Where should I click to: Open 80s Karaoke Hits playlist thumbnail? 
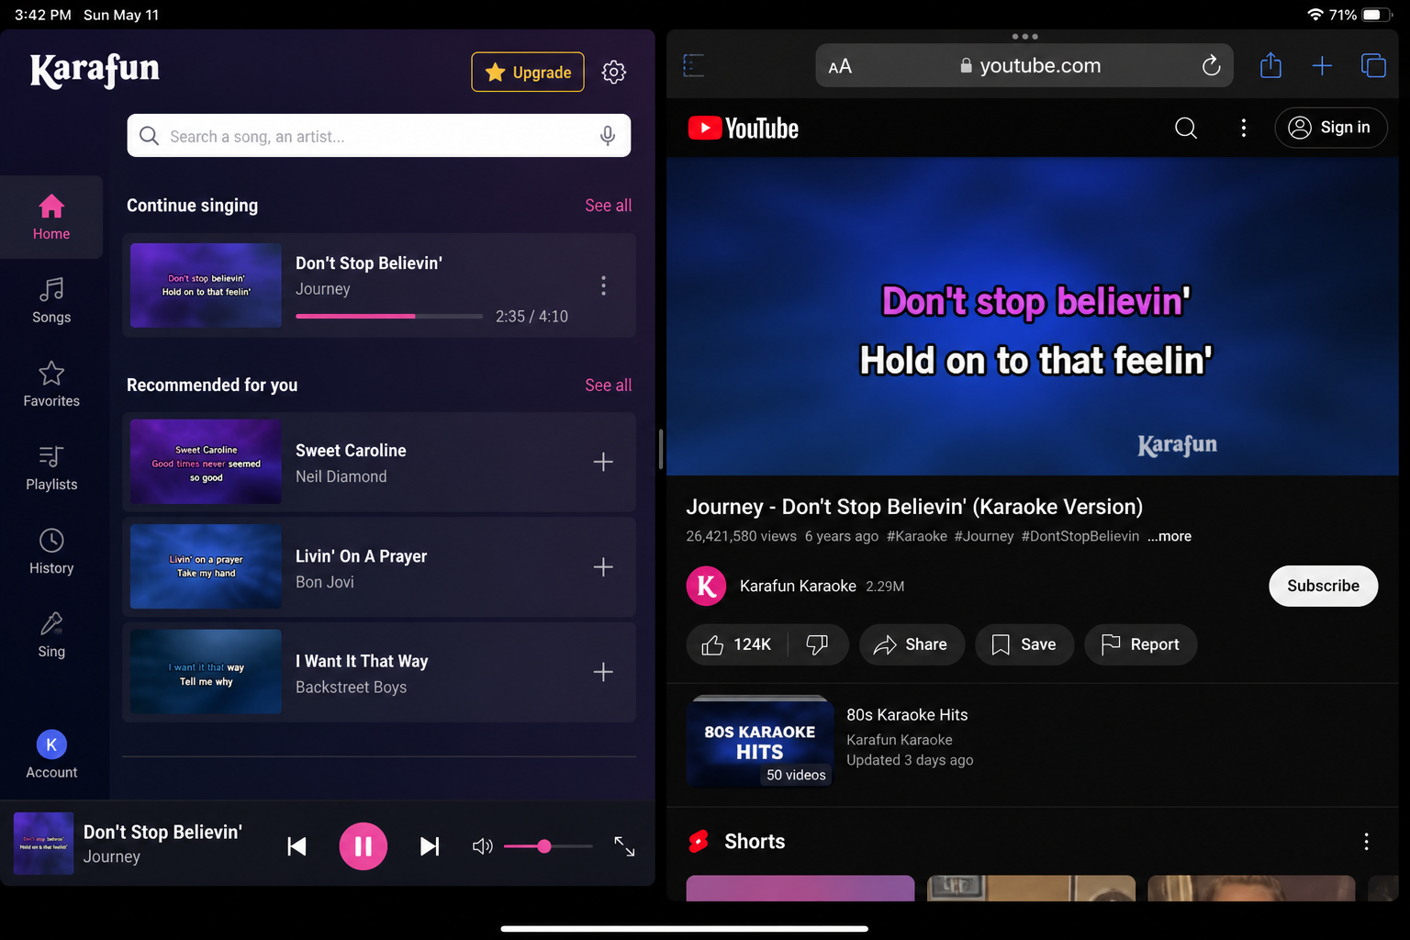coord(759,742)
